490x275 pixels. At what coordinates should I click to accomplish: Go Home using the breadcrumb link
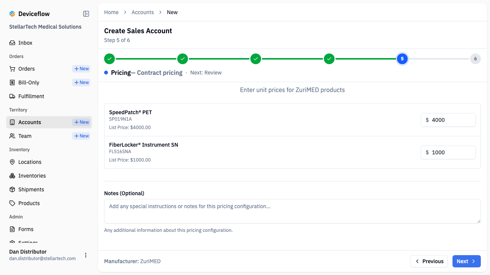coord(111,12)
